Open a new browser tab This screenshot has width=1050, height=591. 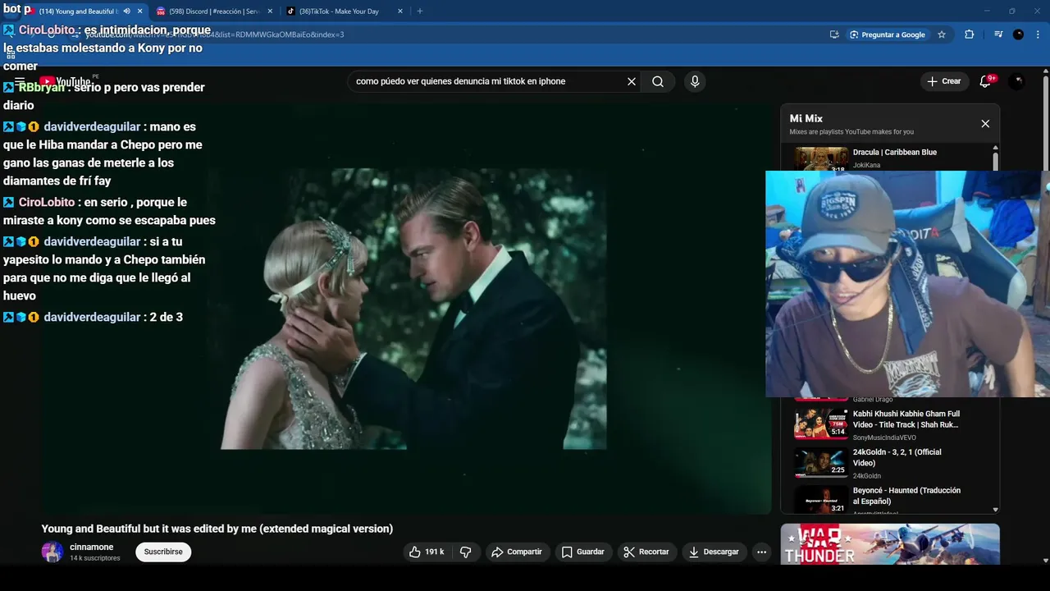tap(420, 11)
